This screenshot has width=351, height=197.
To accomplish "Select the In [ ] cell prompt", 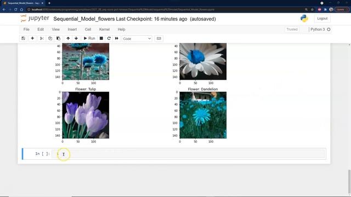I will 42,154.
